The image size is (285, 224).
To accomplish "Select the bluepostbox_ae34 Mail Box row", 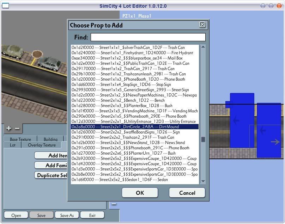I will point(135,58).
